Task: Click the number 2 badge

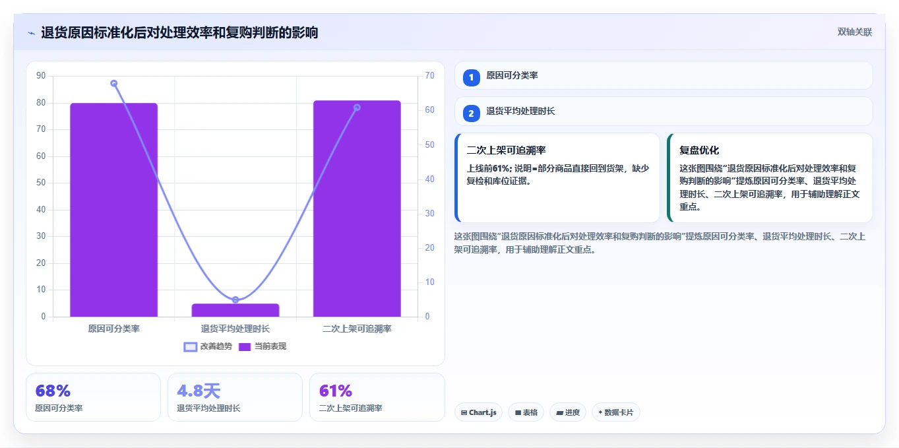Action: point(471,113)
